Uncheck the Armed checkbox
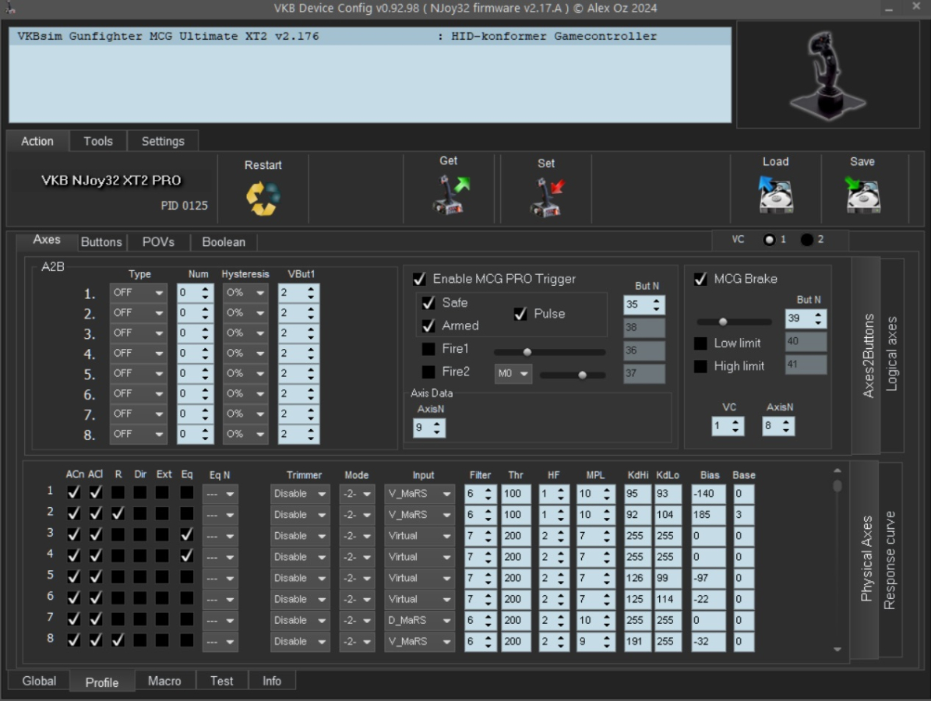Screen dimensions: 931x701 (428, 326)
